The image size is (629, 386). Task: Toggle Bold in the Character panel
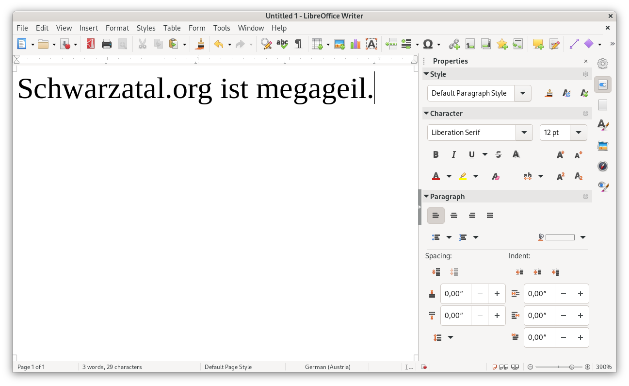pos(435,154)
